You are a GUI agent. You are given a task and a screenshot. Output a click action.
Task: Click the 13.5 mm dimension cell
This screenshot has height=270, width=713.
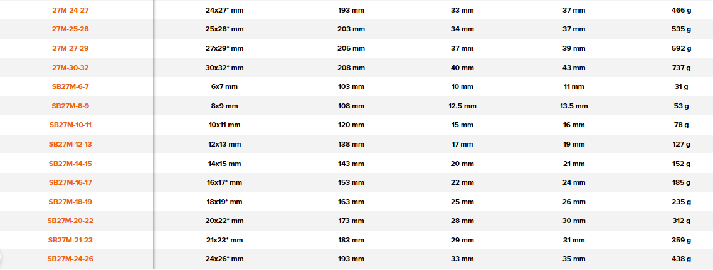pyautogui.click(x=574, y=106)
